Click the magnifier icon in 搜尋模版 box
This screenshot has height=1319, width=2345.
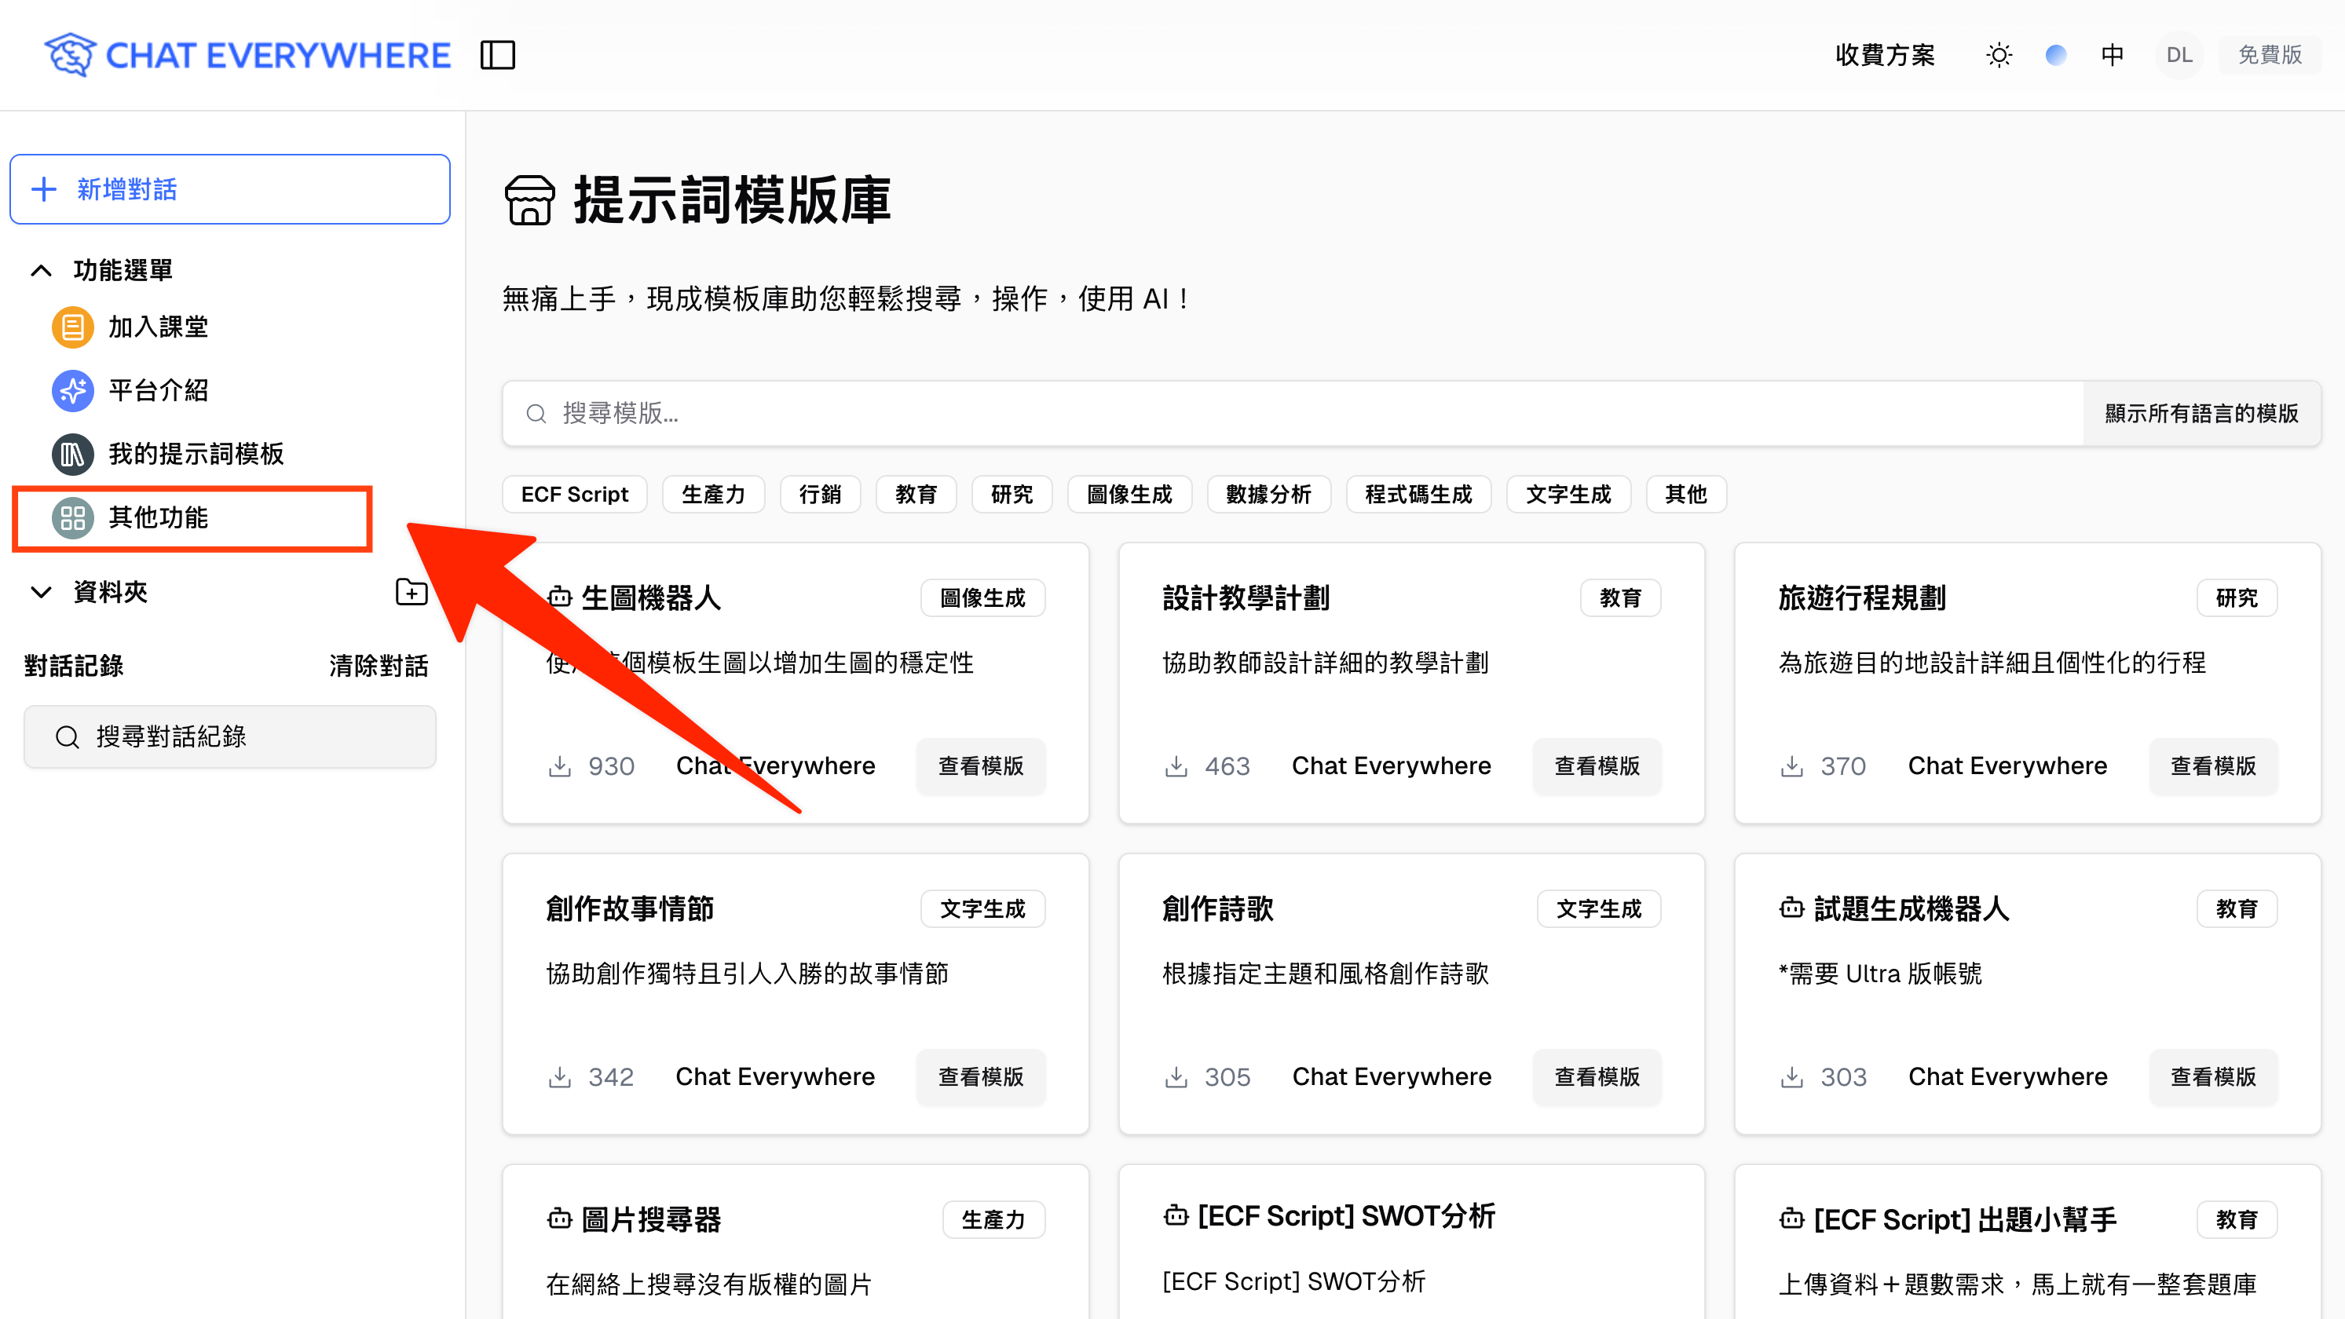[536, 415]
